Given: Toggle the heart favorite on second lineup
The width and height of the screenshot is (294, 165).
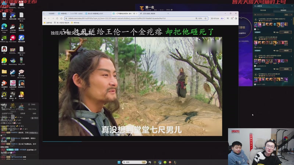Looking at the screenshot, I should [x=274, y=51].
